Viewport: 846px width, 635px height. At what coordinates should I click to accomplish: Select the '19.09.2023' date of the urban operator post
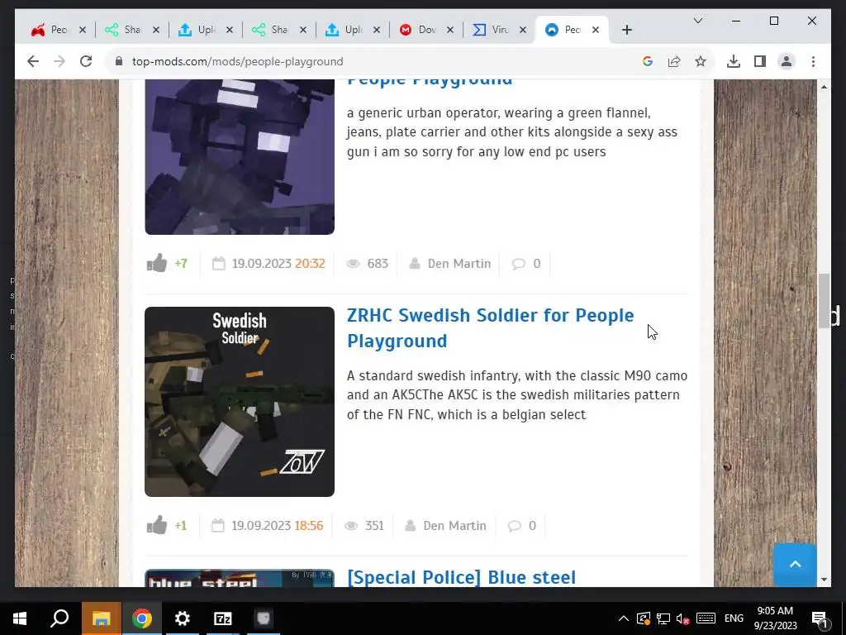click(x=262, y=264)
